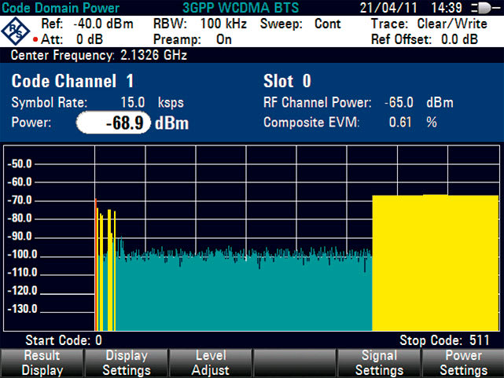Click the -130.0 axis label
The width and height of the screenshot is (504, 378).
[22, 309]
